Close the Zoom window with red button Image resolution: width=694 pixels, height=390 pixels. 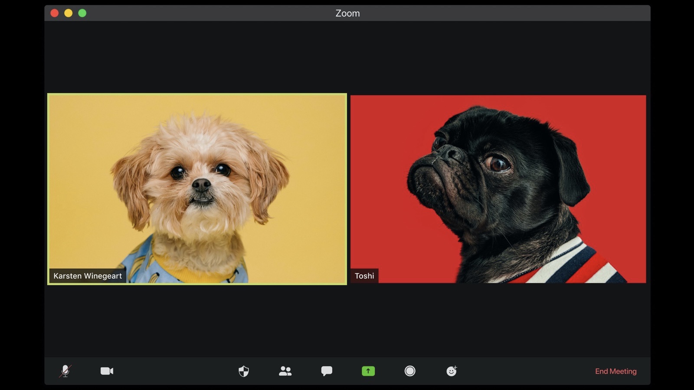[55, 13]
